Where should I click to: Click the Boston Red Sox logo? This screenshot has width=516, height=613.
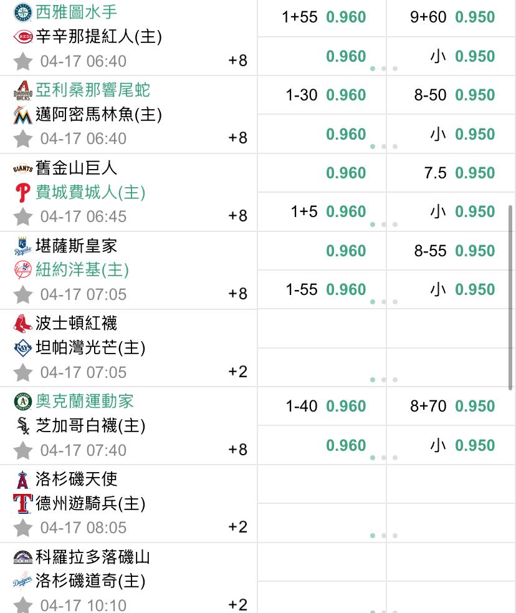point(22,324)
